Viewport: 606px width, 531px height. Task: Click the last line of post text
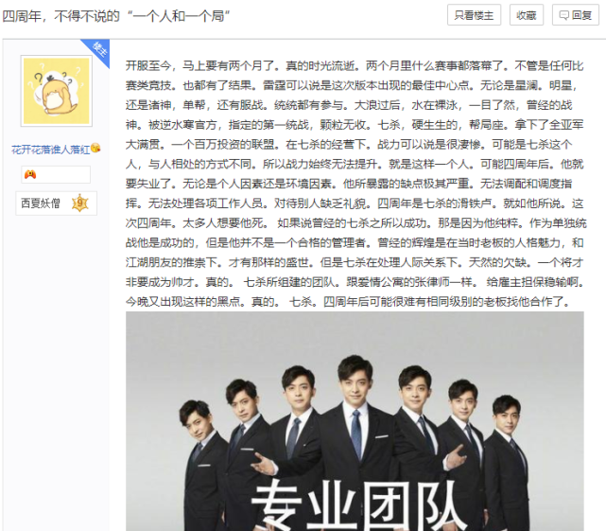[347, 301]
